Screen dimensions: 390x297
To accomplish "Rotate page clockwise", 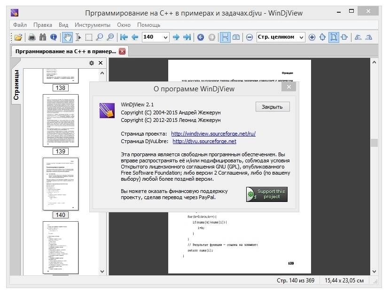I will (369, 37).
